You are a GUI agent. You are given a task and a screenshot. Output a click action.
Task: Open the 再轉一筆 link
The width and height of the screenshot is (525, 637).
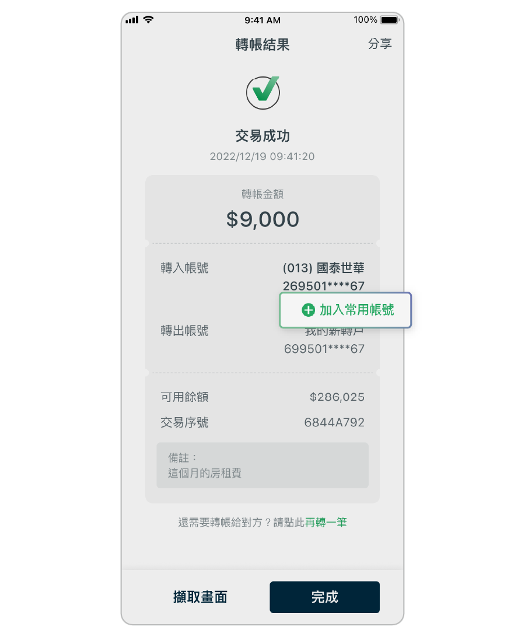click(326, 522)
